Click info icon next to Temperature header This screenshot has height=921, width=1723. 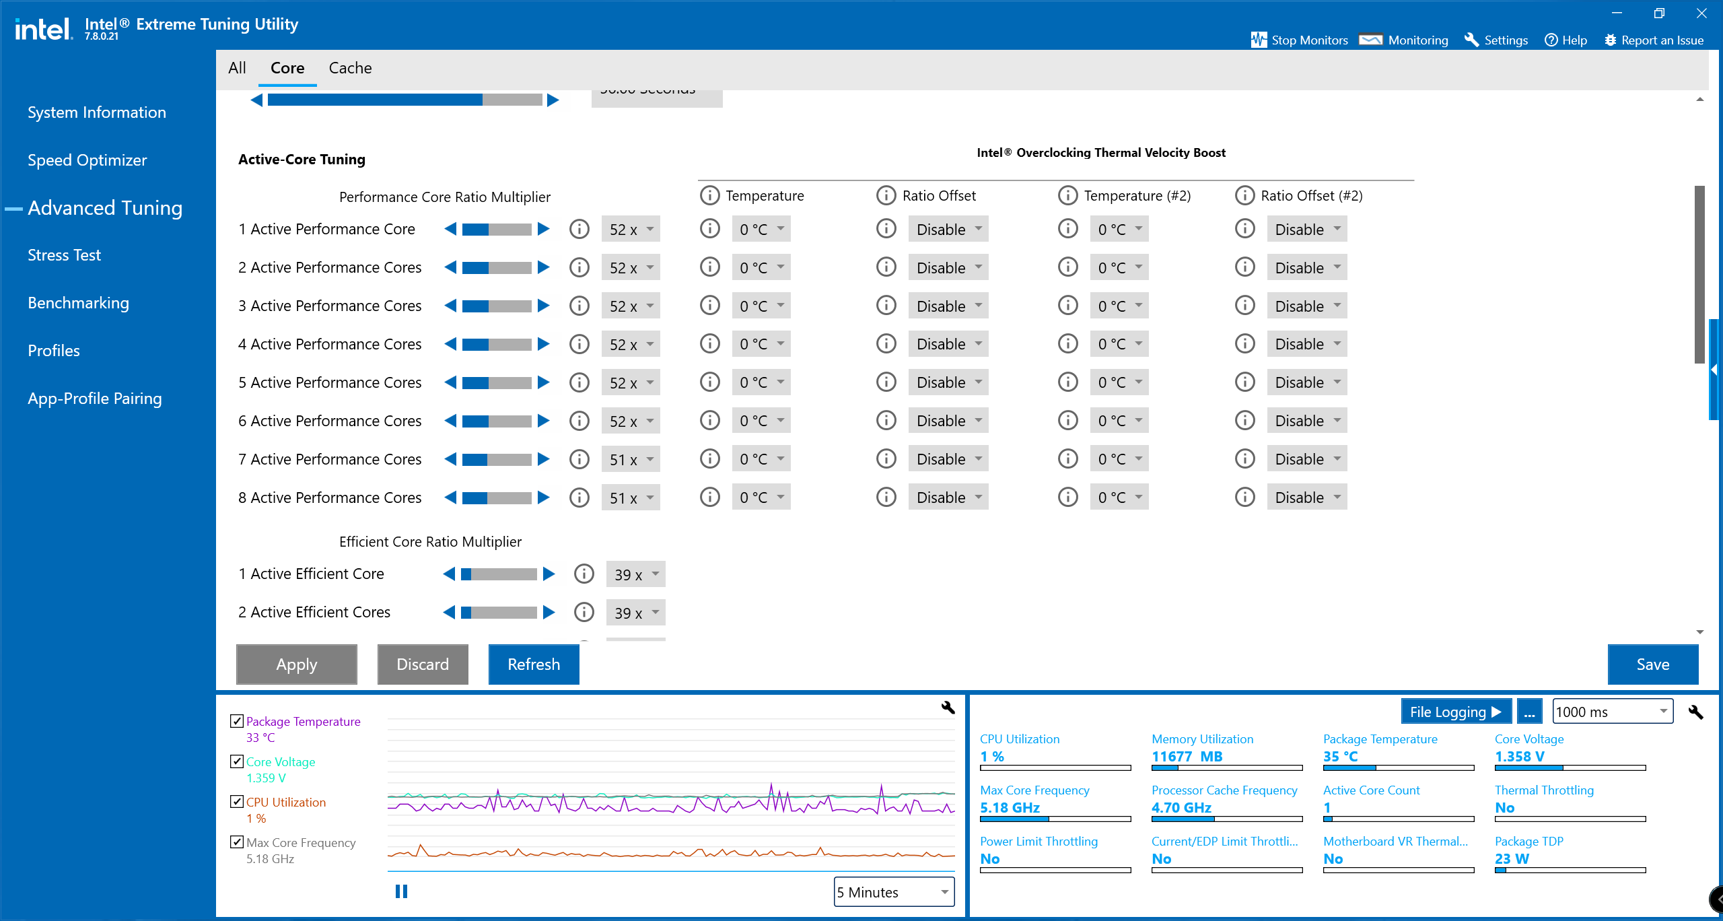(709, 196)
